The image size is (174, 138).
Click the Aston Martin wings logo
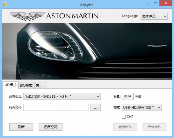(28, 16)
